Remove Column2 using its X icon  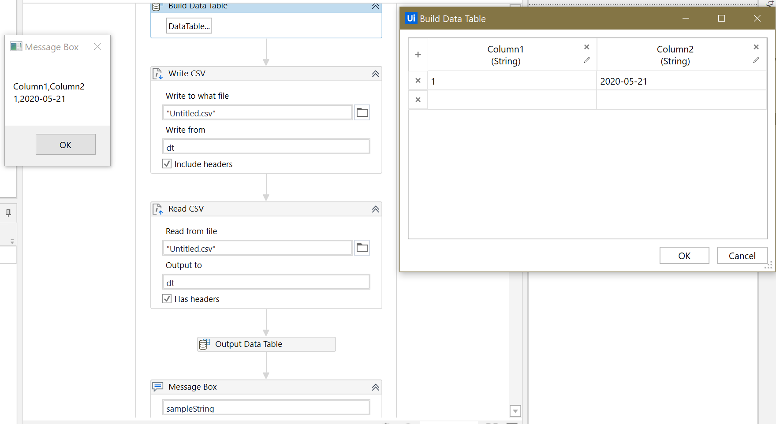(756, 47)
